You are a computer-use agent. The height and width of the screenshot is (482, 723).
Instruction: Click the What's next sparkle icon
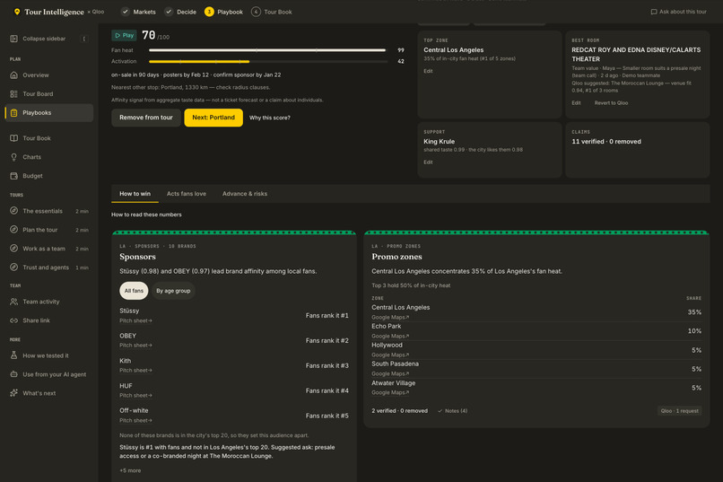click(x=13, y=393)
